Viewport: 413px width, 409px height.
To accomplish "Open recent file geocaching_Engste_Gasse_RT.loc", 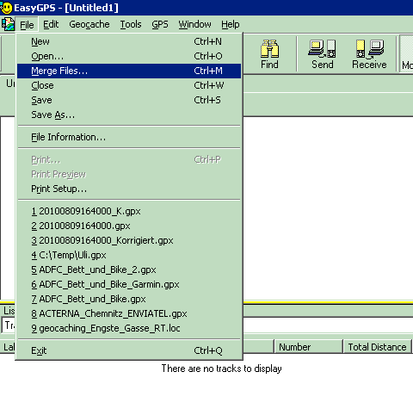I will coord(129,328).
